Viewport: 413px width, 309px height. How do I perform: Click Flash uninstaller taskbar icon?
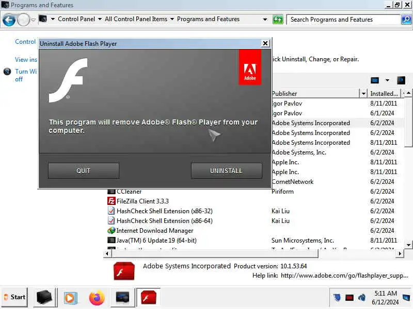(148, 298)
